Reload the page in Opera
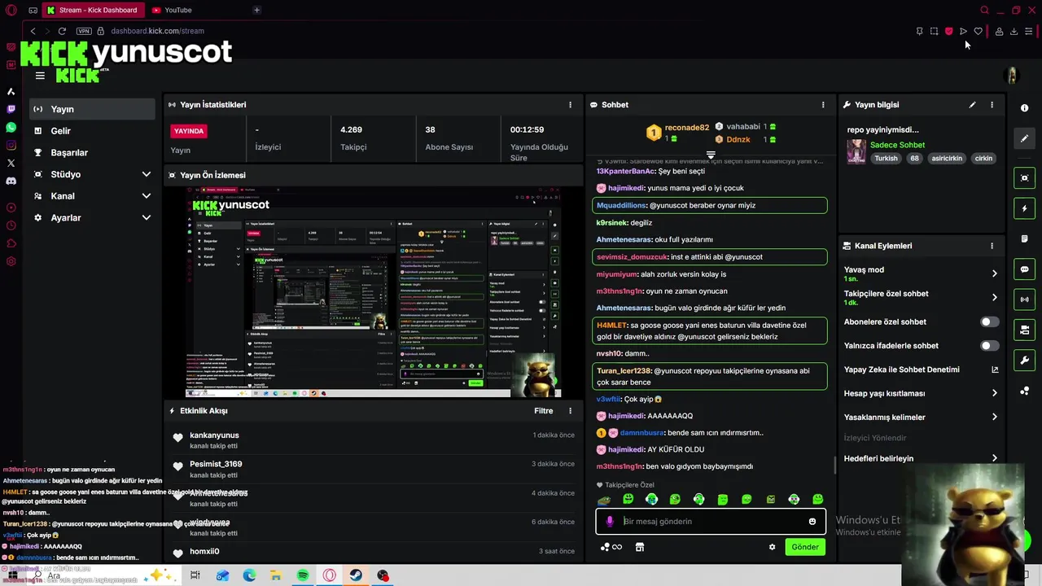 click(x=62, y=31)
